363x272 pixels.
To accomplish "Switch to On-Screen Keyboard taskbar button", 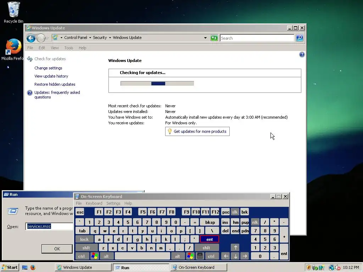I will (x=199, y=267).
